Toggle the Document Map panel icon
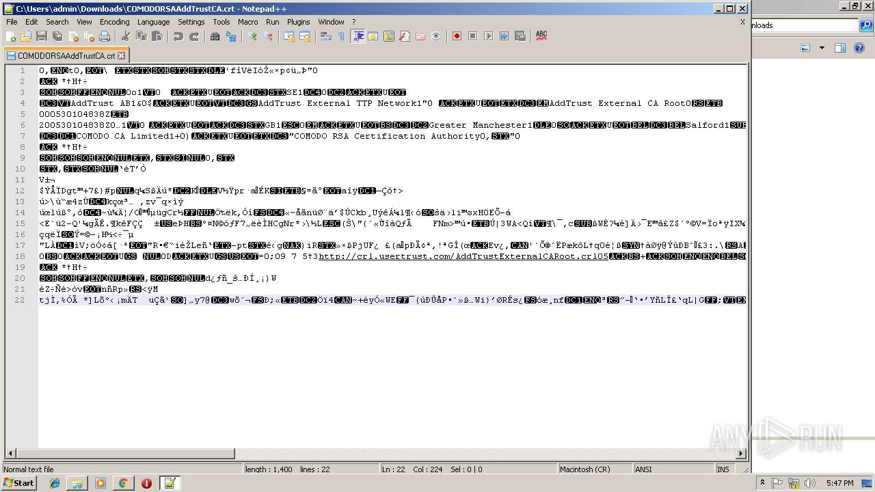The image size is (875, 492). pyautogui.click(x=389, y=36)
